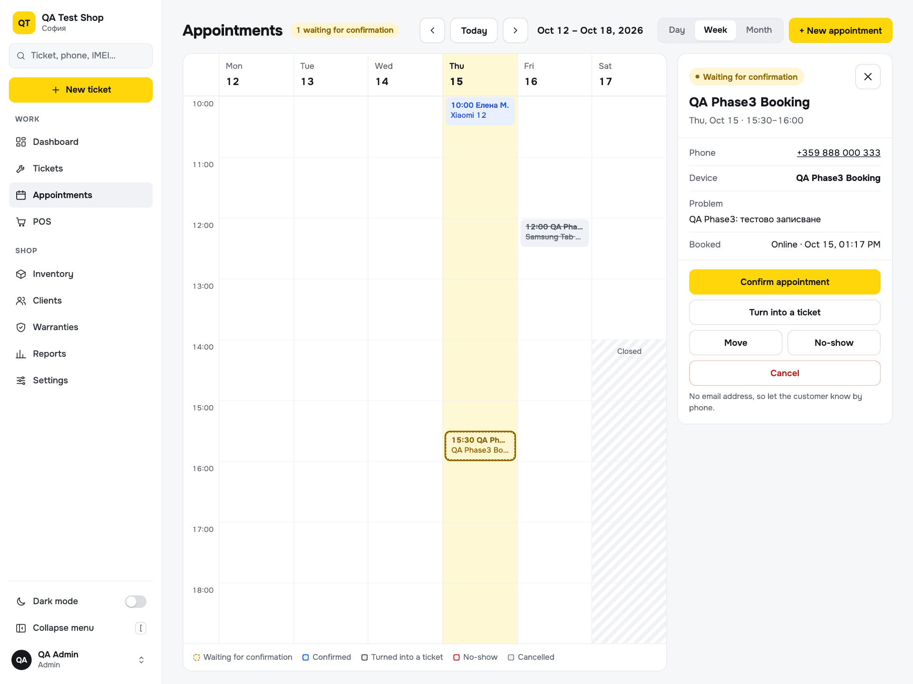Viewport: 913px width, 684px height.
Task: Open the cancelled 12:00 Samsung Tab appointment
Action: (554, 232)
